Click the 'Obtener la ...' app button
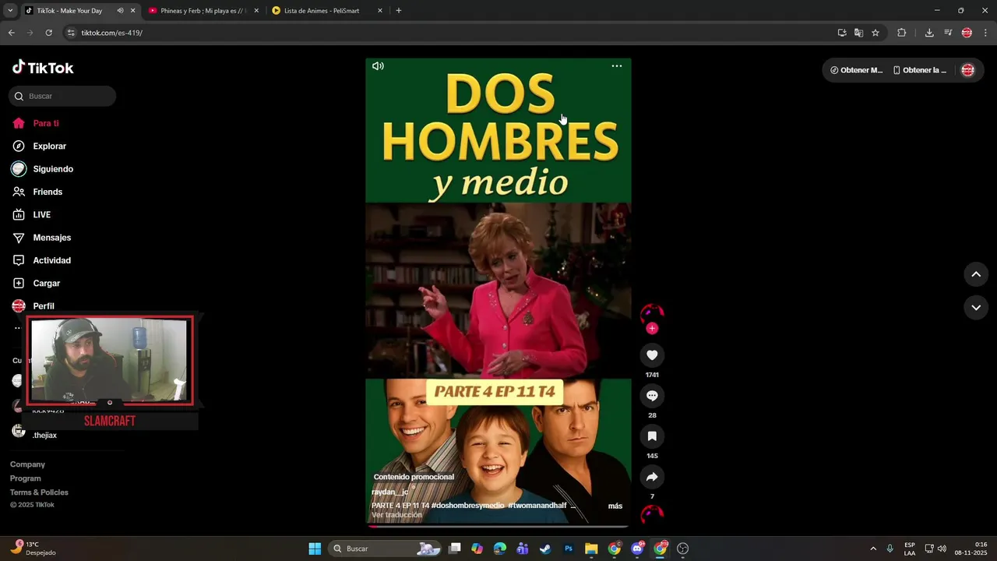The image size is (997, 561). (919, 70)
